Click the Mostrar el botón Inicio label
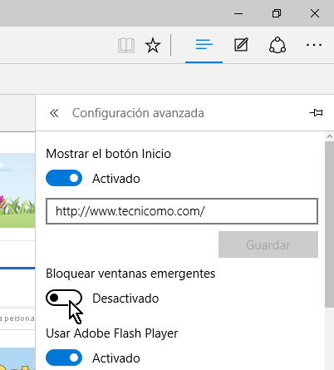 108,154
